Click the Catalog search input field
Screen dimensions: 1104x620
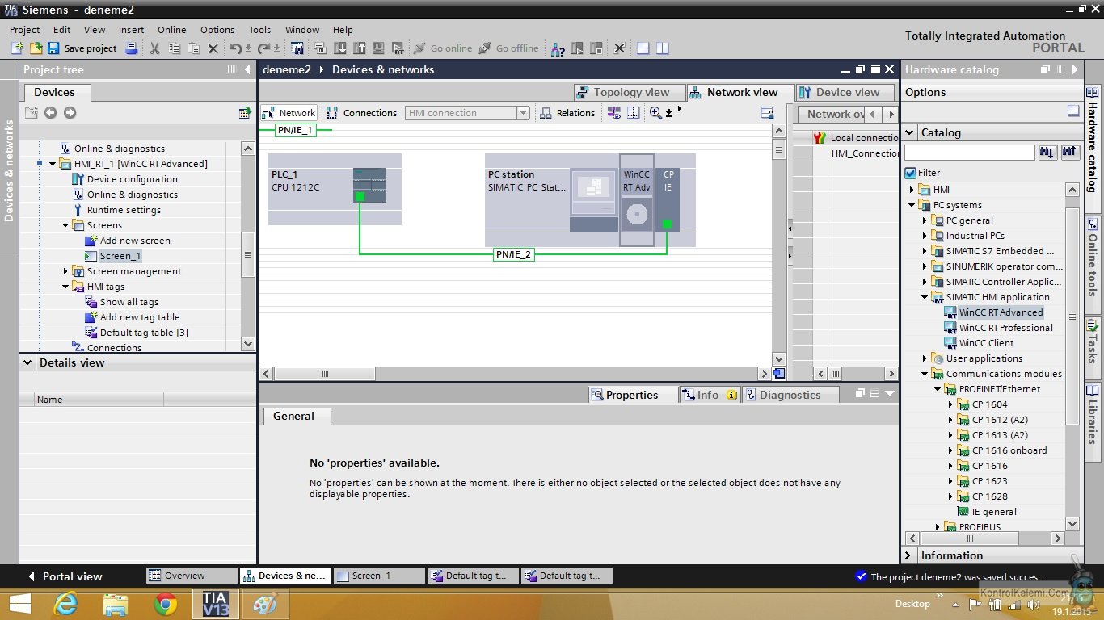point(969,152)
